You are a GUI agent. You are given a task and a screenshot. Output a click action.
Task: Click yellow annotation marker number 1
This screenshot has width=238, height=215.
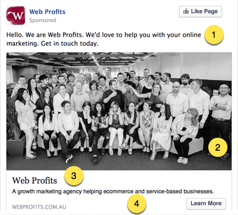click(x=214, y=35)
